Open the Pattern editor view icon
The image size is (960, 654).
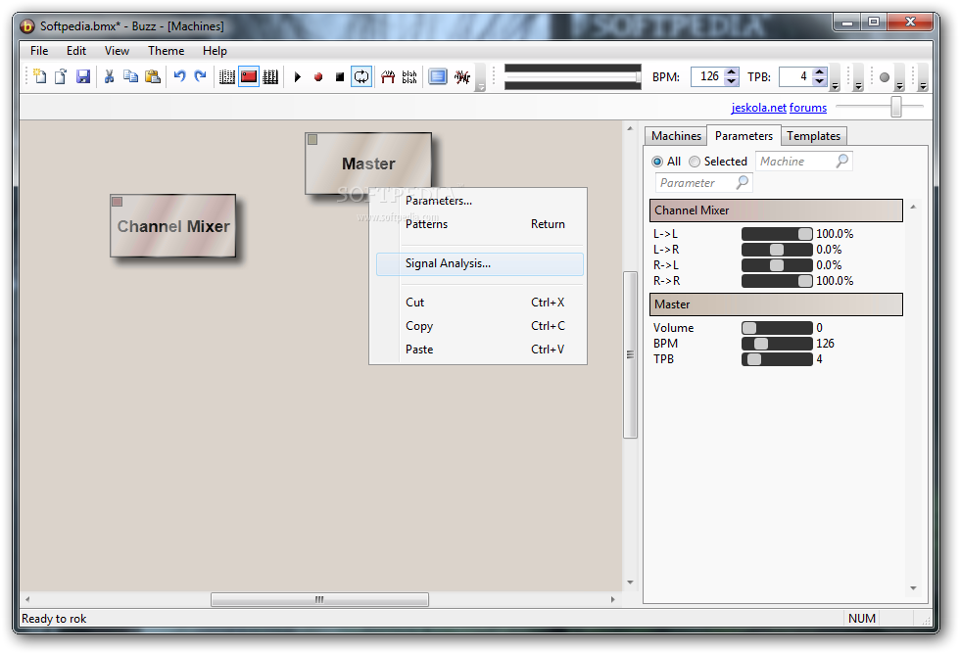pos(227,76)
